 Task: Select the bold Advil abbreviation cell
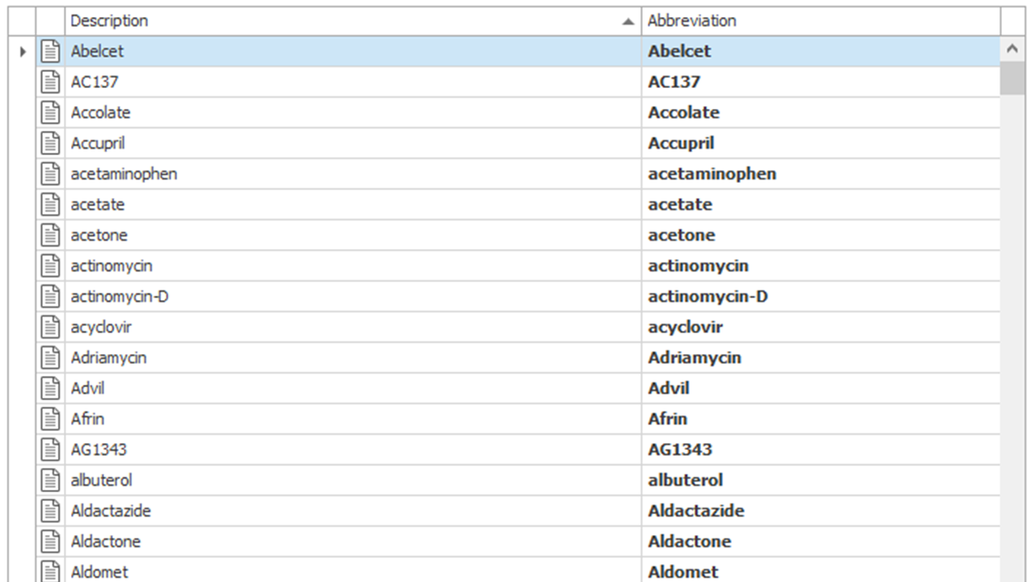[821, 388]
